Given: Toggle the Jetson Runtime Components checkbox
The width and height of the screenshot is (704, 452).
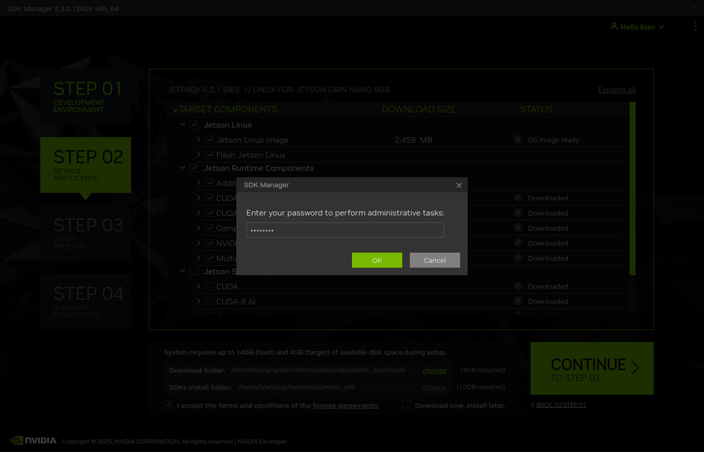Looking at the screenshot, I should tap(194, 168).
